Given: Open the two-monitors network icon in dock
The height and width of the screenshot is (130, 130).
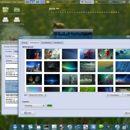Looking at the screenshot, I should click(x=78, y=127).
